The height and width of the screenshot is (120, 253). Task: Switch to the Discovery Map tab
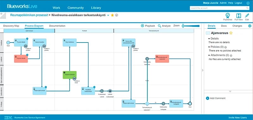[11, 26]
